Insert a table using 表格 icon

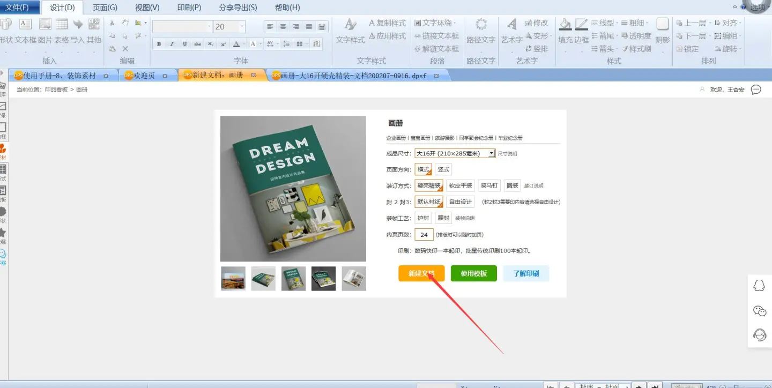coord(62,25)
